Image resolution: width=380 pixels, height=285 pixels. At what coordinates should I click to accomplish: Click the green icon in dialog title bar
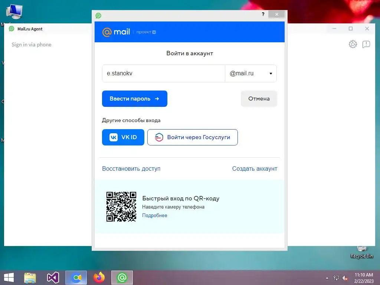(98, 16)
